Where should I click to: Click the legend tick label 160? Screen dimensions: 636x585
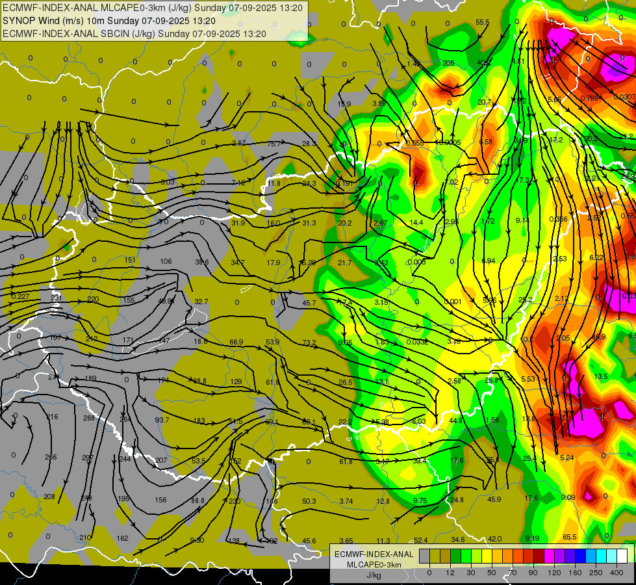point(575,573)
